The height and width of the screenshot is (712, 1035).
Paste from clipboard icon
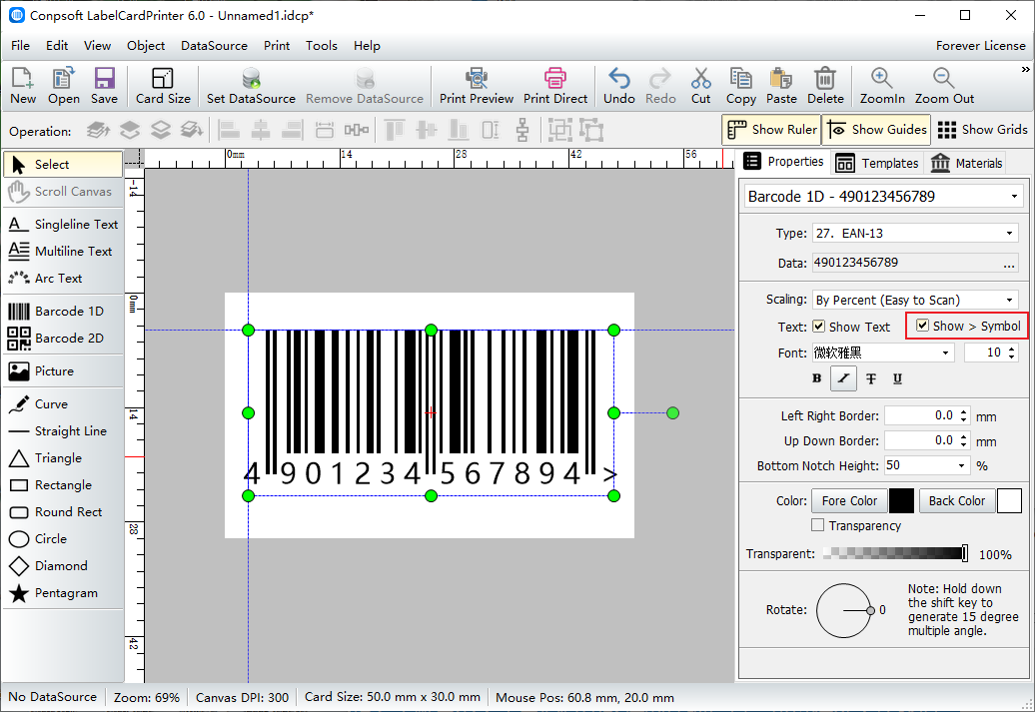point(781,86)
